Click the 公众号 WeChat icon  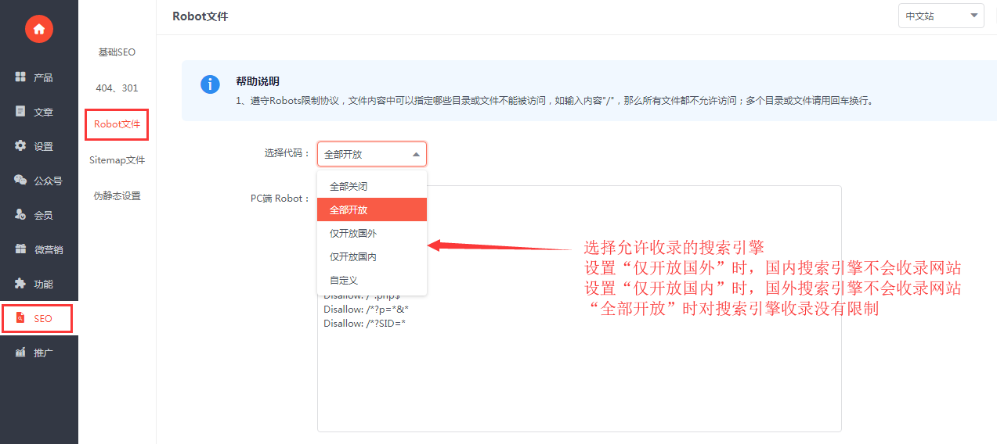pos(21,181)
